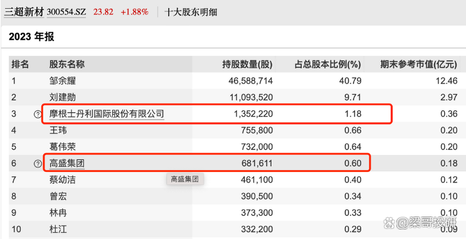The height and width of the screenshot is (239, 466).
Task: Click the +1.88% price change
Action: coord(134,12)
